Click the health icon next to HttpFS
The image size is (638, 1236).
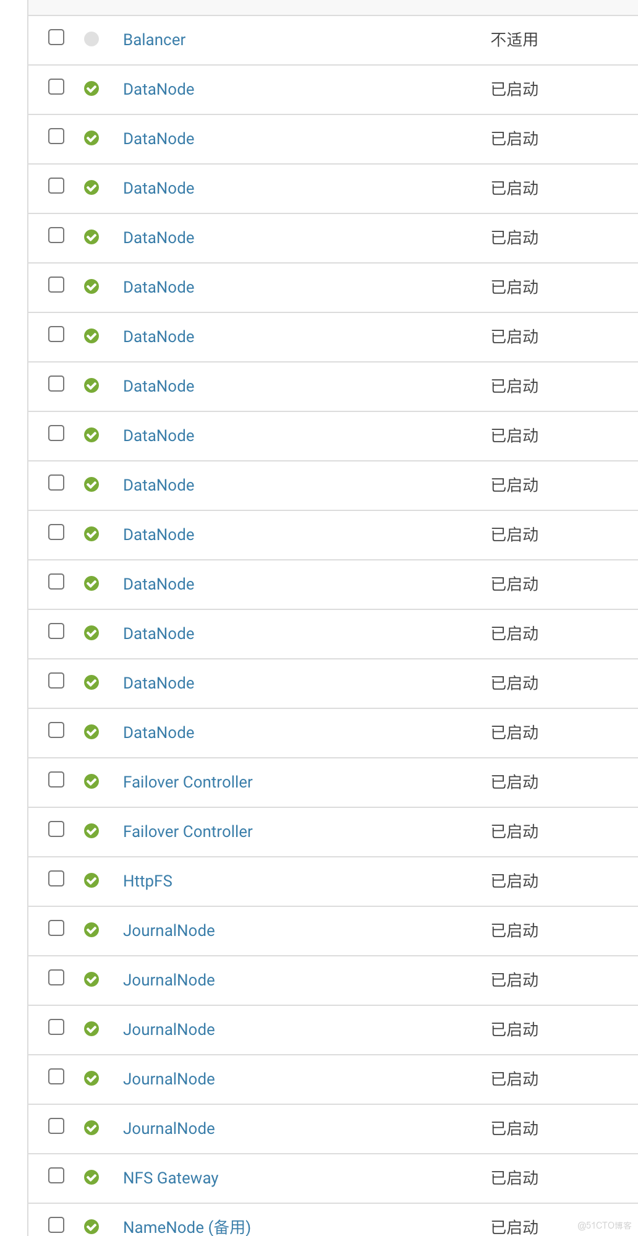91,880
